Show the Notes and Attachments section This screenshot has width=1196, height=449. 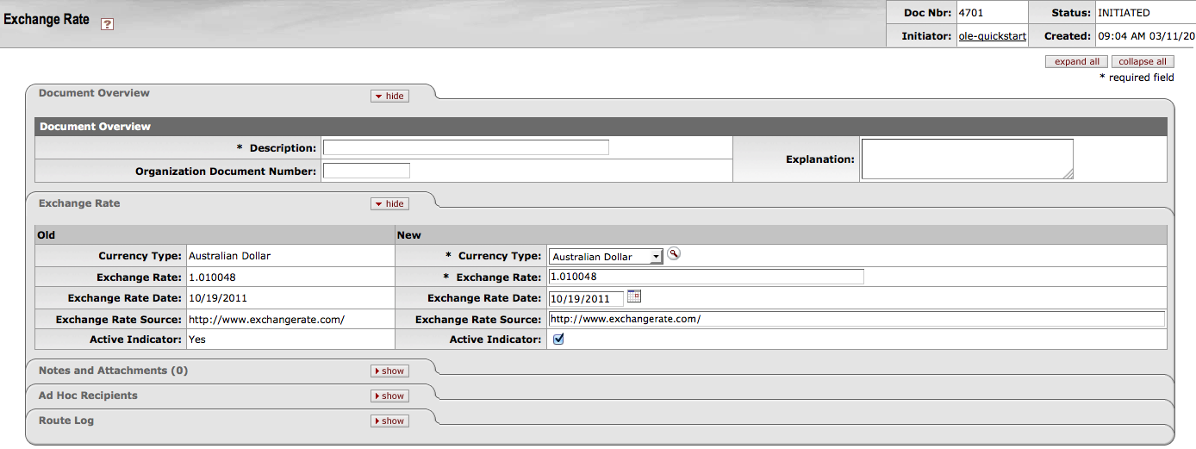click(389, 371)
